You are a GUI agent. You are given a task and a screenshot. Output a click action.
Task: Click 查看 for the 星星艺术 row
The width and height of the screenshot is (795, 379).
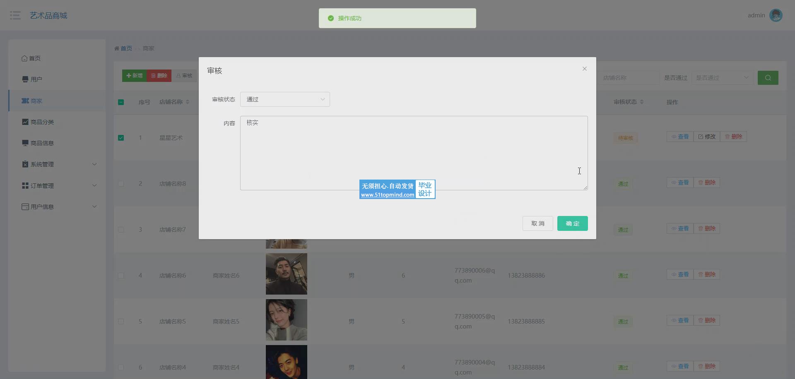(x=680, y=137)
